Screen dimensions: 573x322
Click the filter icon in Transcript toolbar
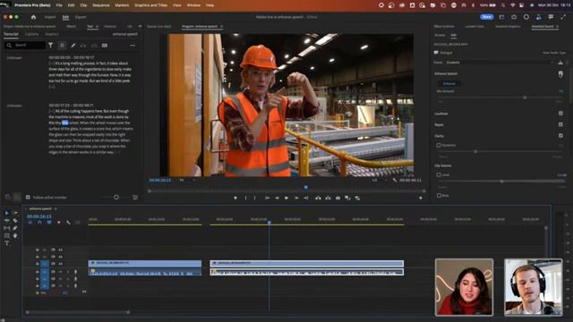coord(51,46)
